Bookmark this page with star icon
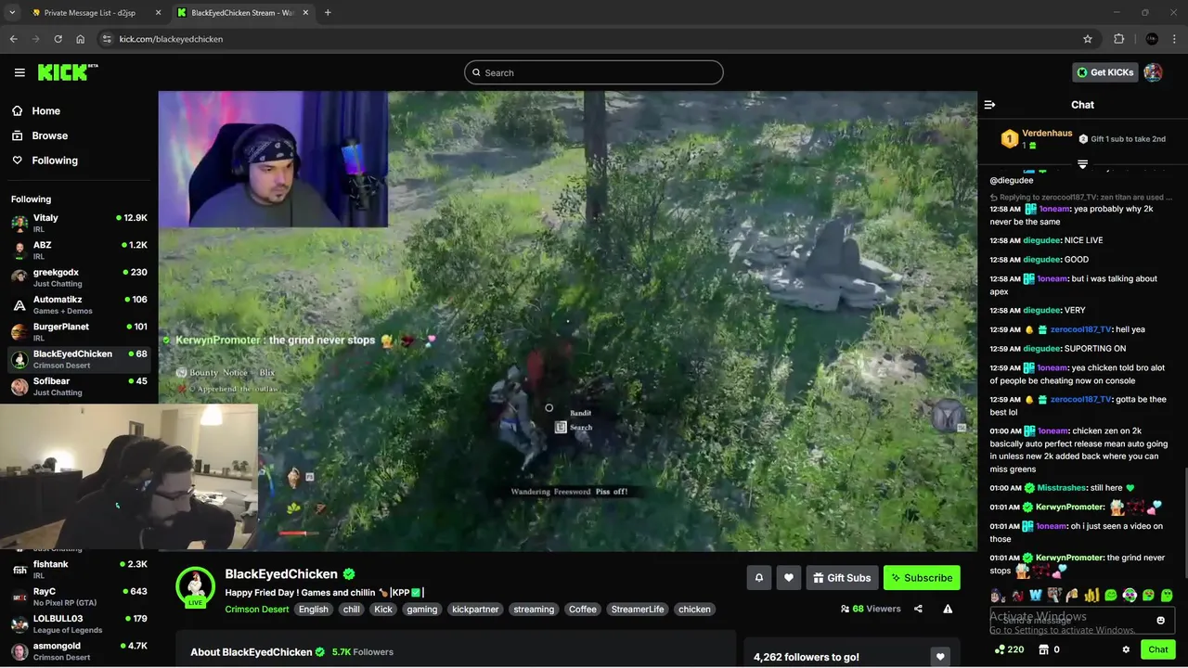Screen dimensions: 1188x668 coord(1088,39)
